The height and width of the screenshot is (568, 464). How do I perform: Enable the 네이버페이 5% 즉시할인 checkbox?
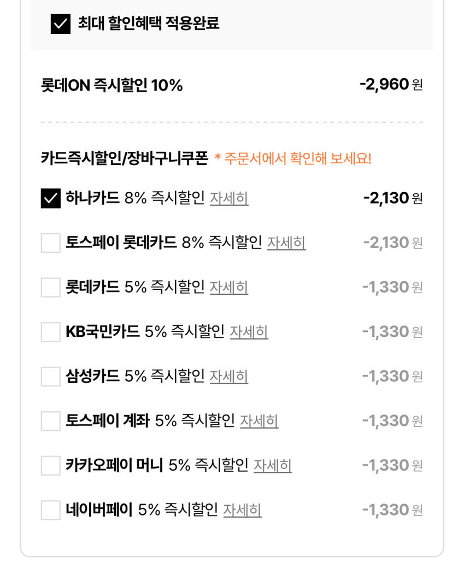pos(51,511)
